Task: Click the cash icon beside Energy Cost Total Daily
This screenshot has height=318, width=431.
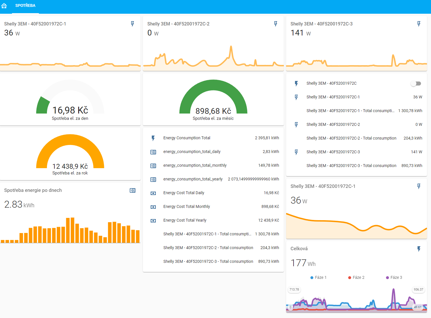Action: (x=153, y=193)
